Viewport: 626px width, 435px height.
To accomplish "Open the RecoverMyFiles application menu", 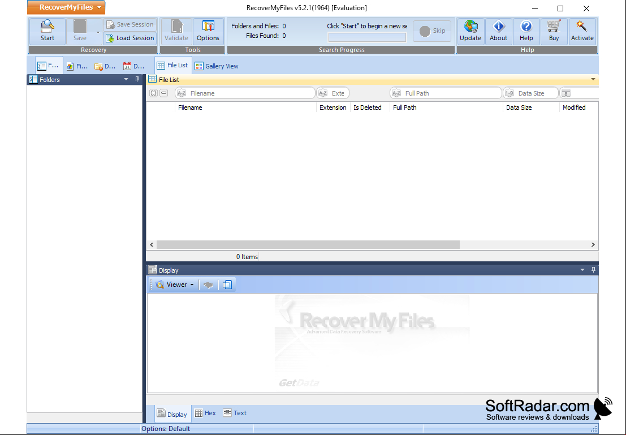I will [x=66, y=7].
